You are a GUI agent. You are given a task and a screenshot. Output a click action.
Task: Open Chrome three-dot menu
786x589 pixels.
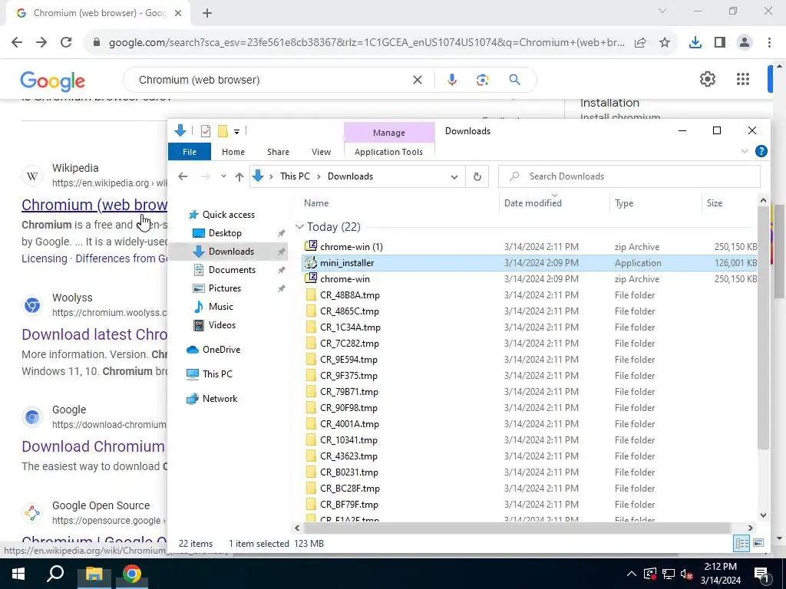coord(769,43)
